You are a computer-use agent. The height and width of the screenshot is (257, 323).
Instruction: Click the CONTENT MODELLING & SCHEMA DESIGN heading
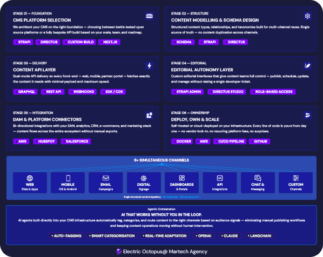point(215,20)
